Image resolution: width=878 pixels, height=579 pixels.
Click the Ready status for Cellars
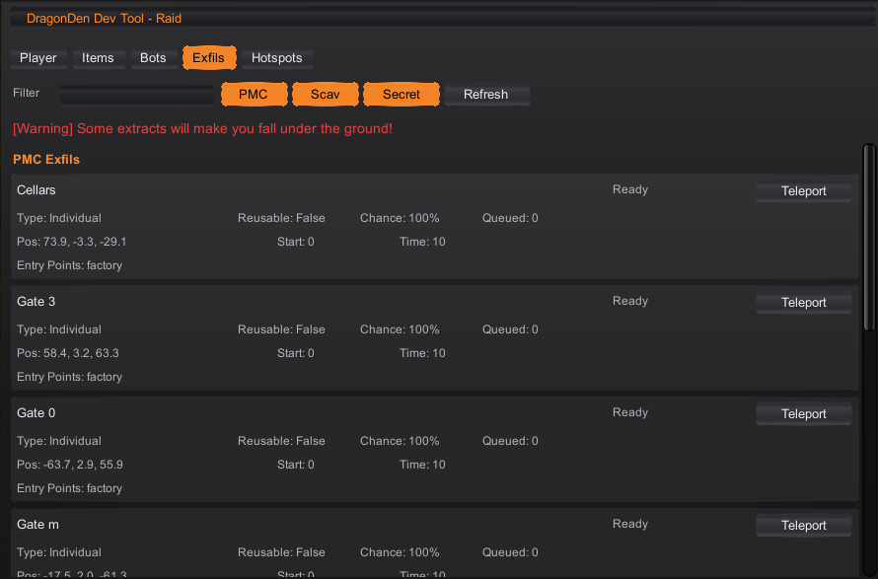click(x=630, y=189)
